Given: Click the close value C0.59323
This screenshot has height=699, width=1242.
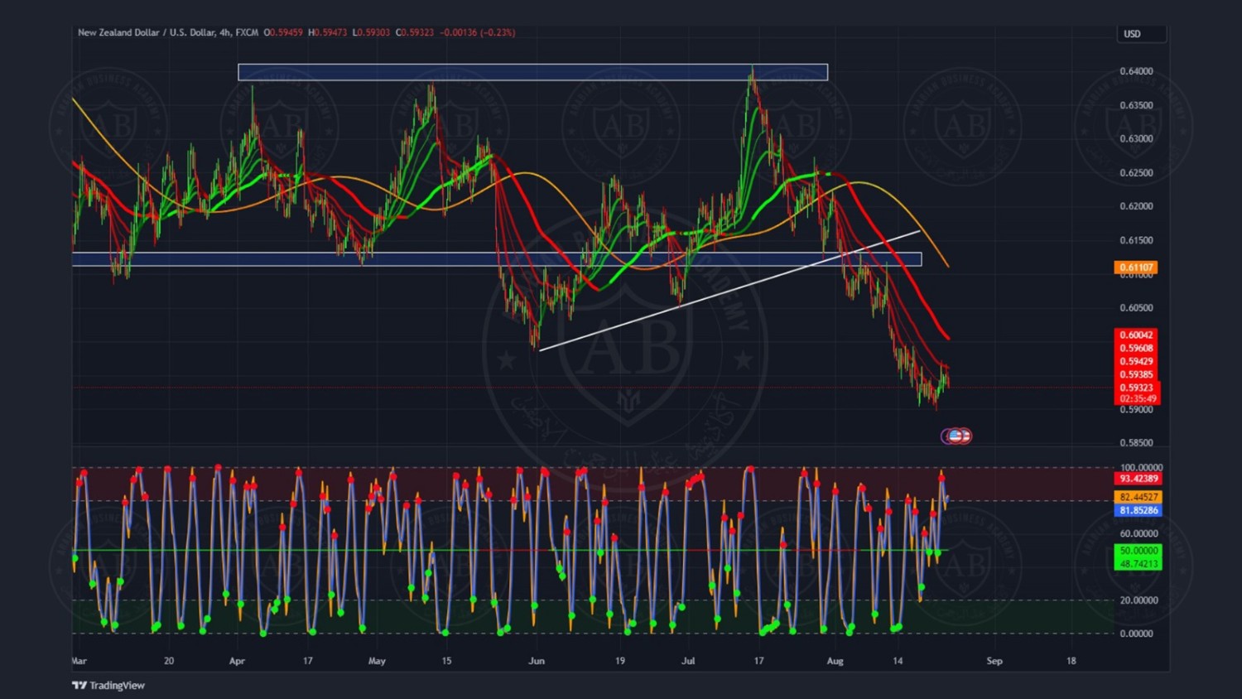Looking at the screenshot, I should pos(415,32).
